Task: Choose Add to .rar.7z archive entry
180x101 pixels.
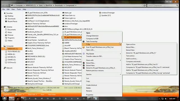Action: click(x=142, y=64)
